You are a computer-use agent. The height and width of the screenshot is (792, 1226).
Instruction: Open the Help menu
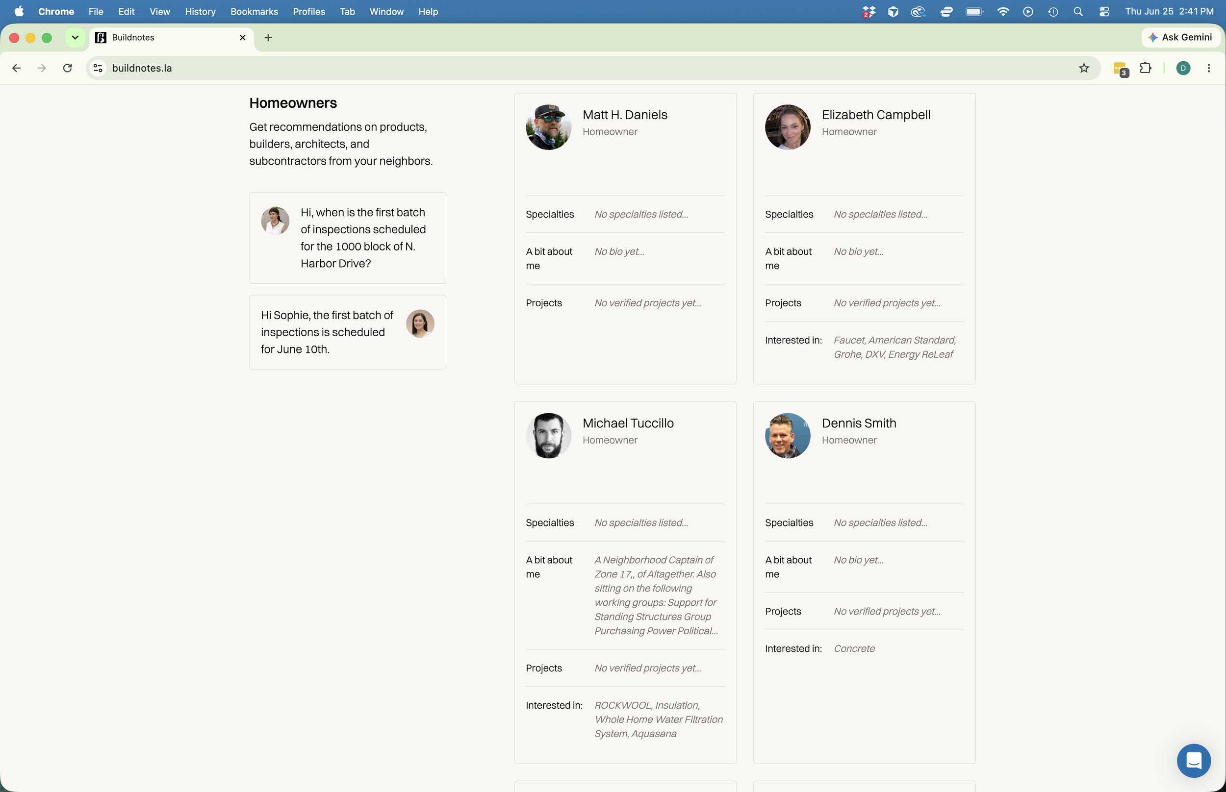pos(428,11)
